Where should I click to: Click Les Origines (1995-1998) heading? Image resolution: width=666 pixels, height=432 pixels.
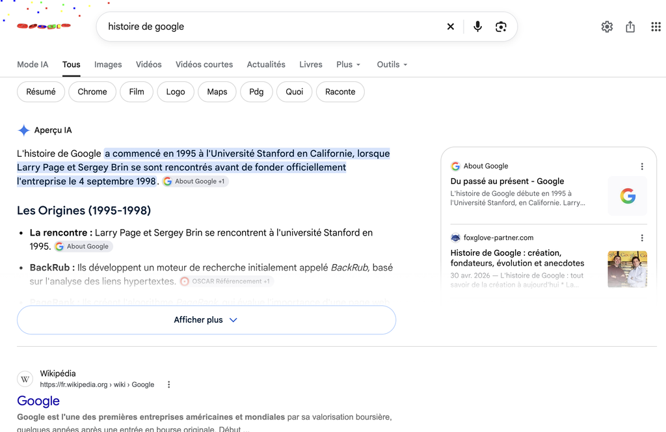pos(84,211)
